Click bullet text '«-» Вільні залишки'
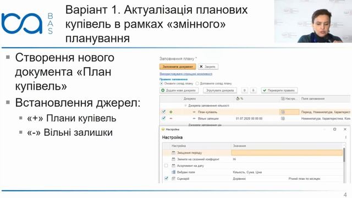Image resolution: width=352 pixels, height=198 pixels. (70, 133)
